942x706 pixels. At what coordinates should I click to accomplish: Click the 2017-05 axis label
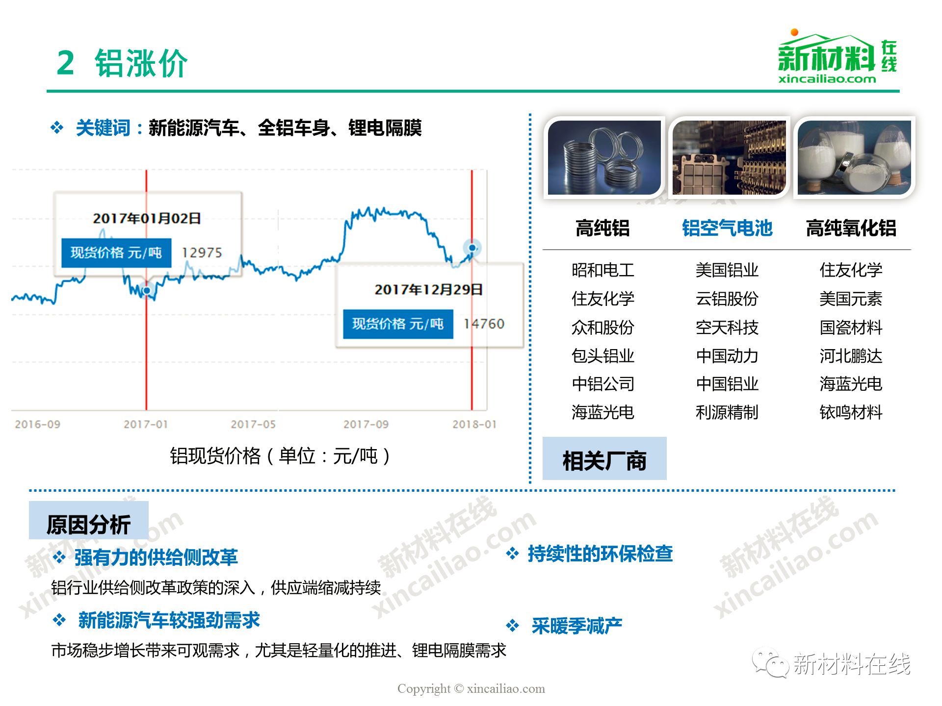253,424
